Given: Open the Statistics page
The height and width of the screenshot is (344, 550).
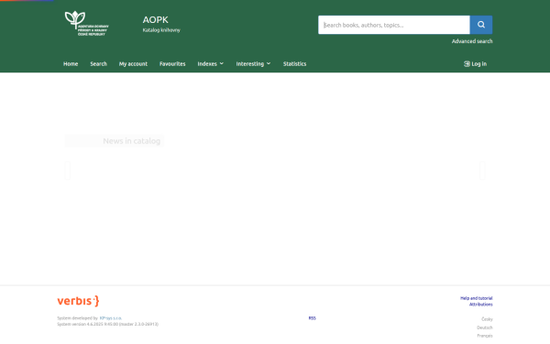Looking at the screenshot, I should click(x=294, y=64).
